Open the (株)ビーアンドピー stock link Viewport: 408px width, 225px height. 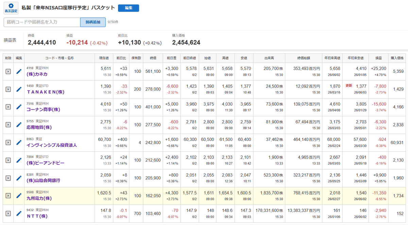46,163
